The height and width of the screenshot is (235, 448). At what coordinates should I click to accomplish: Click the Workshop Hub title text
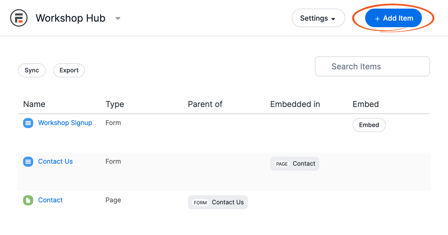[70, 18]
